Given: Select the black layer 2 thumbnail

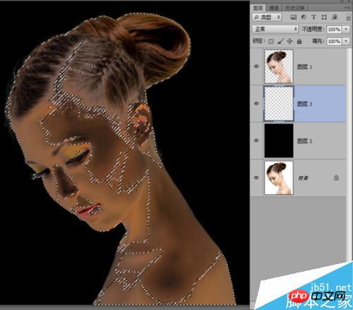Looking at the screenshot, I should pos(279,141).
